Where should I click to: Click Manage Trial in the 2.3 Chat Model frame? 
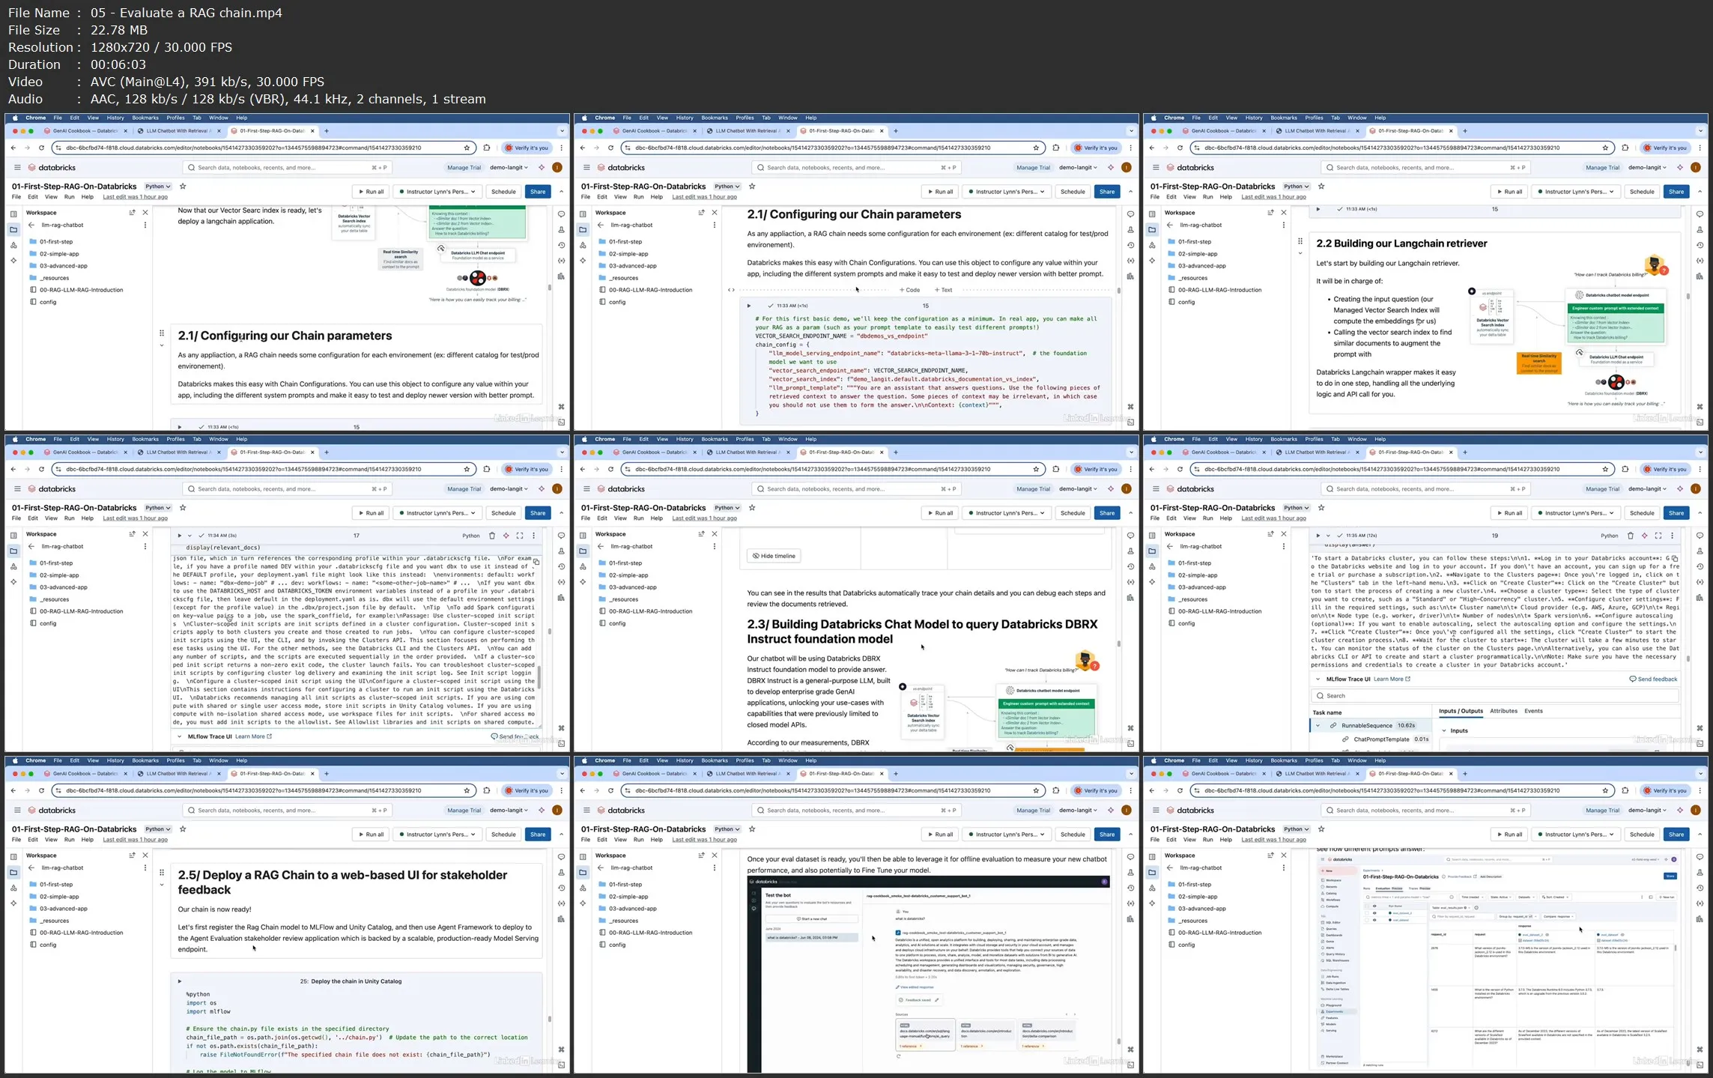1034,489
